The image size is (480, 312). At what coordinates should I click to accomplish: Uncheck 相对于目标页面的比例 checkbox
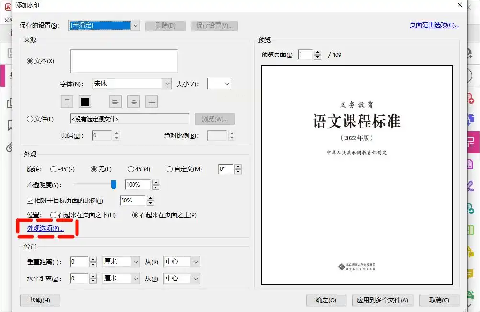pos(30,201)
